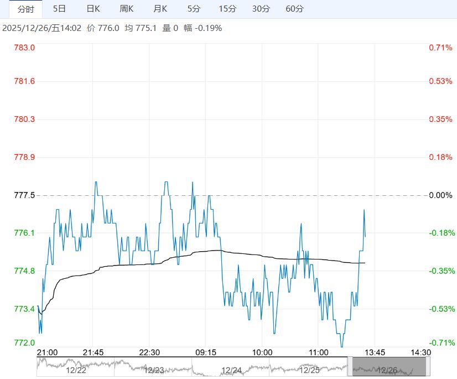This screenshot has height=379, width=457.
Task: Select the 日K daily candlestick tab
Action: click(94, 9)
